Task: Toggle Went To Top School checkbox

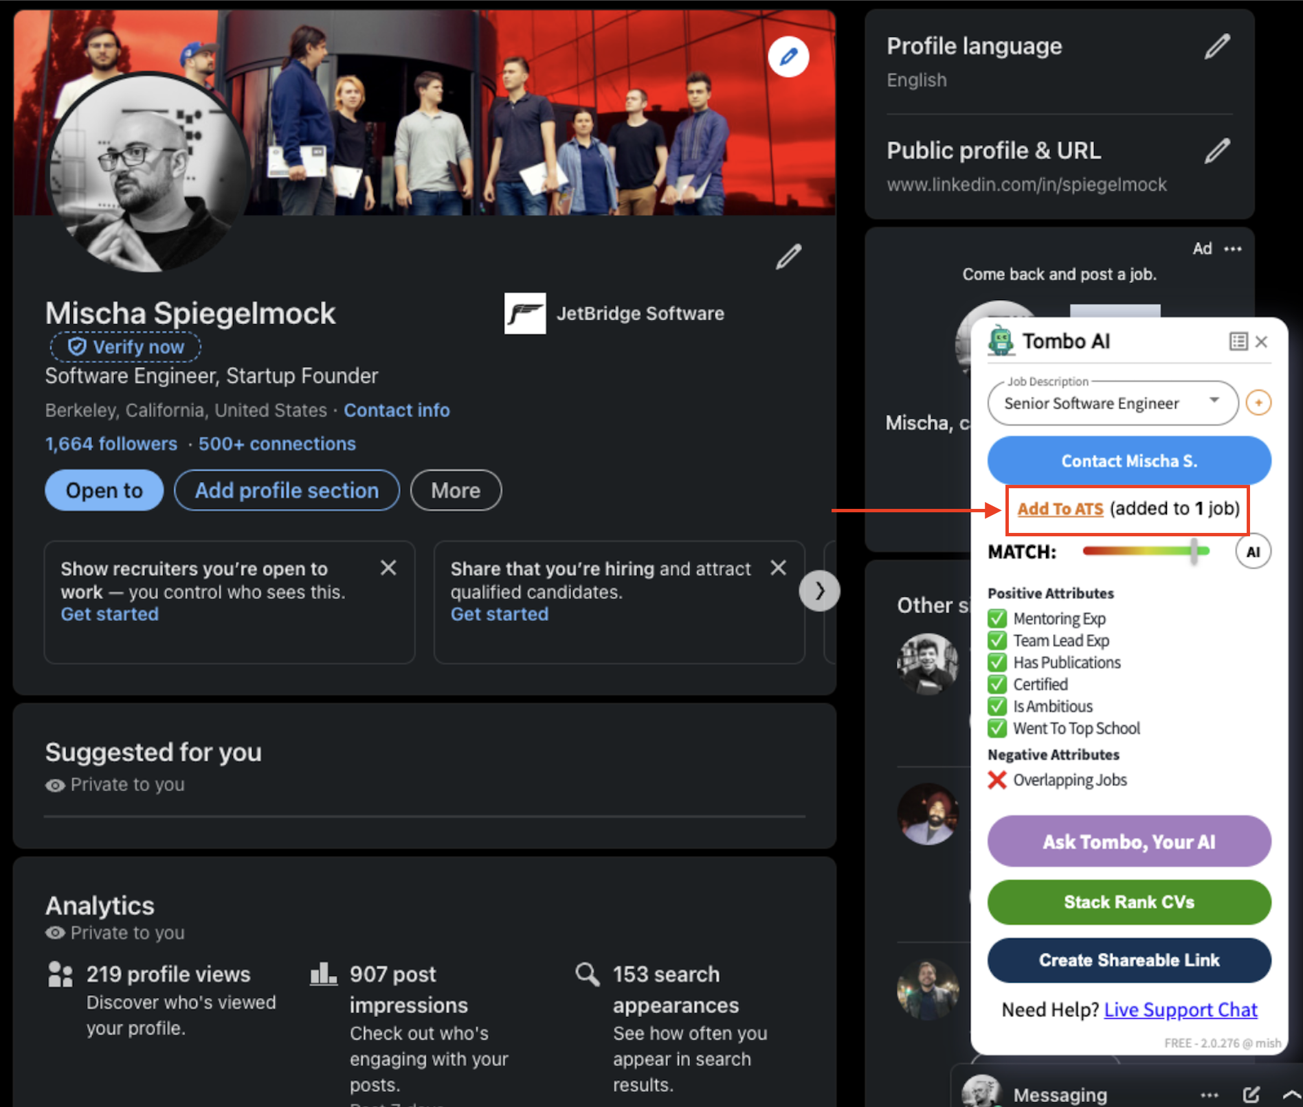Action: pyautogui.click(x=997, y=729)
